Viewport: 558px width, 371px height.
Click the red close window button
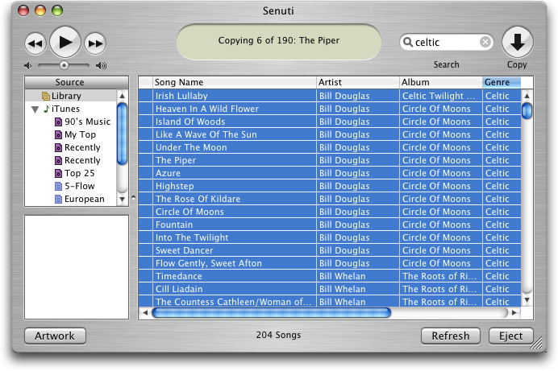(23, 10)
